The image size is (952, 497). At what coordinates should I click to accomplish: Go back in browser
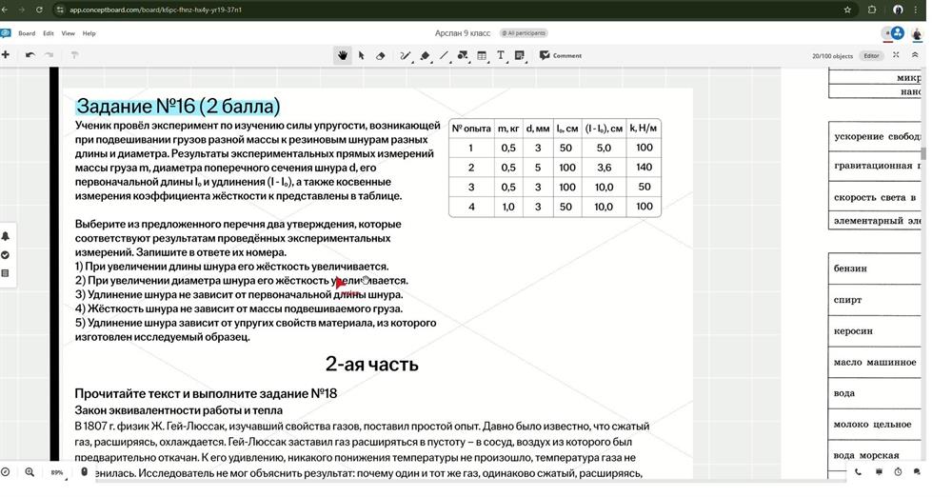5,10
